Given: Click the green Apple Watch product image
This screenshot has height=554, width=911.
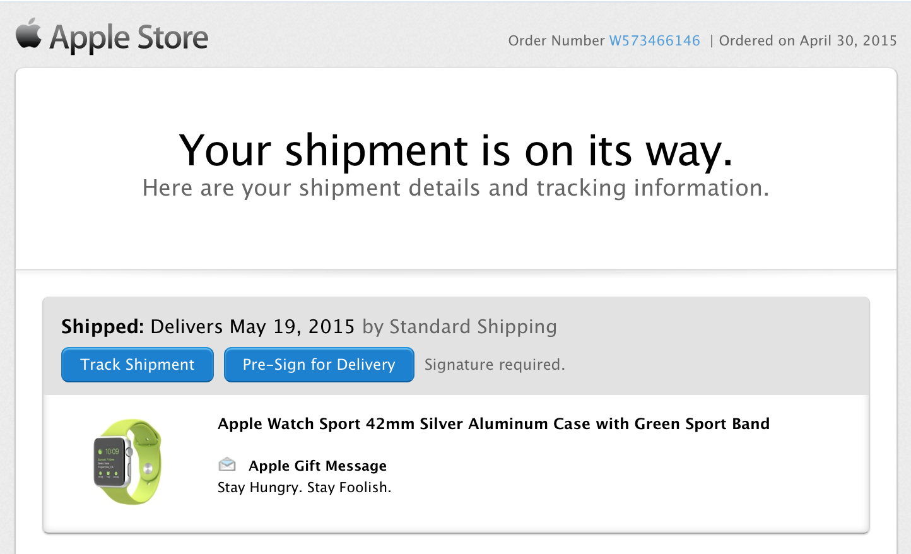Looking at the screenshot, I should pyautogui.click(x=128, y=462).
